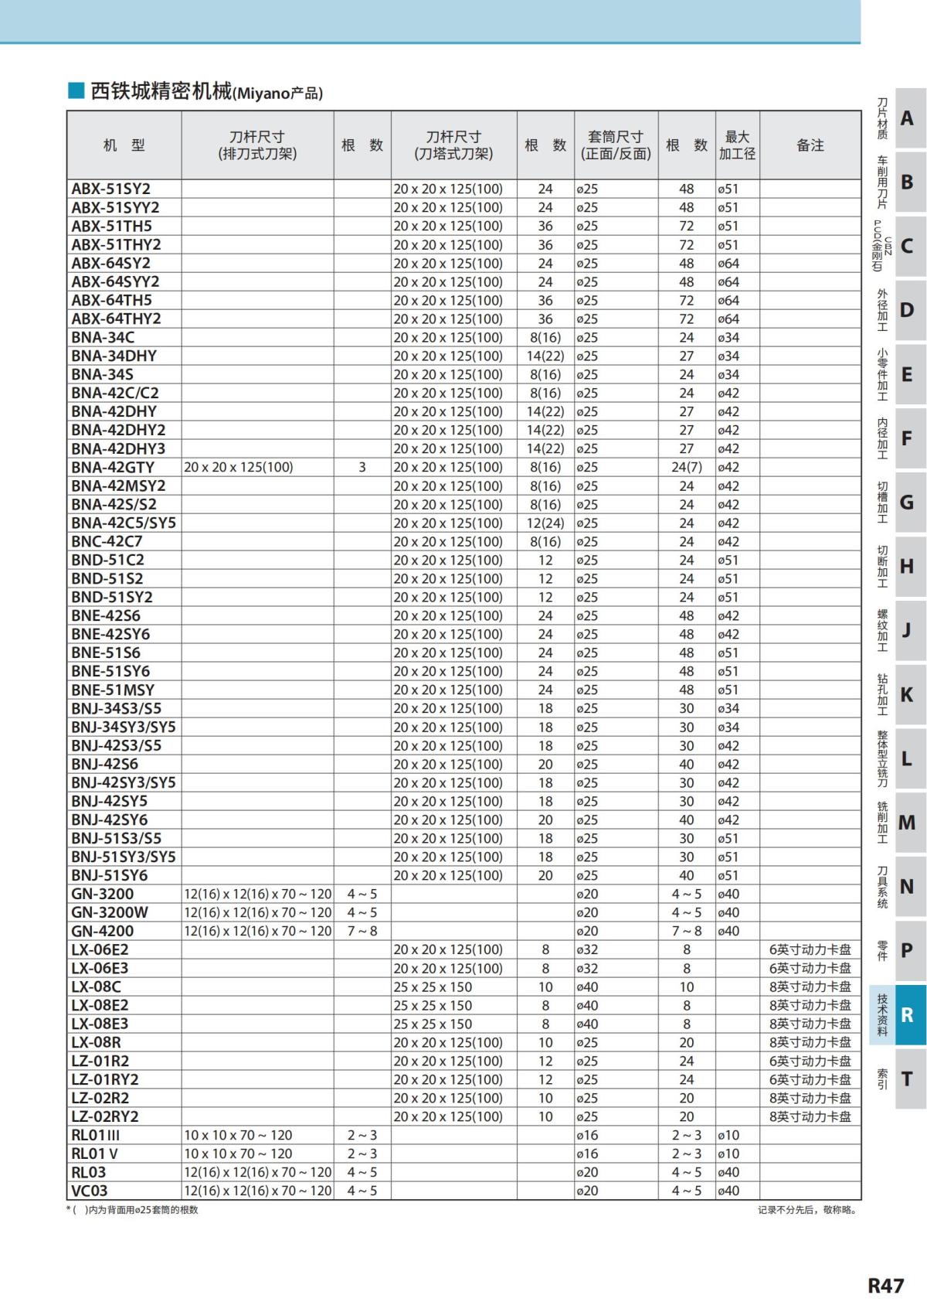Click 12(24) in the BNA-42C5/SY5 row
Image resolution: width=927 pixels, height=1312 pixels.
point(545,523)
